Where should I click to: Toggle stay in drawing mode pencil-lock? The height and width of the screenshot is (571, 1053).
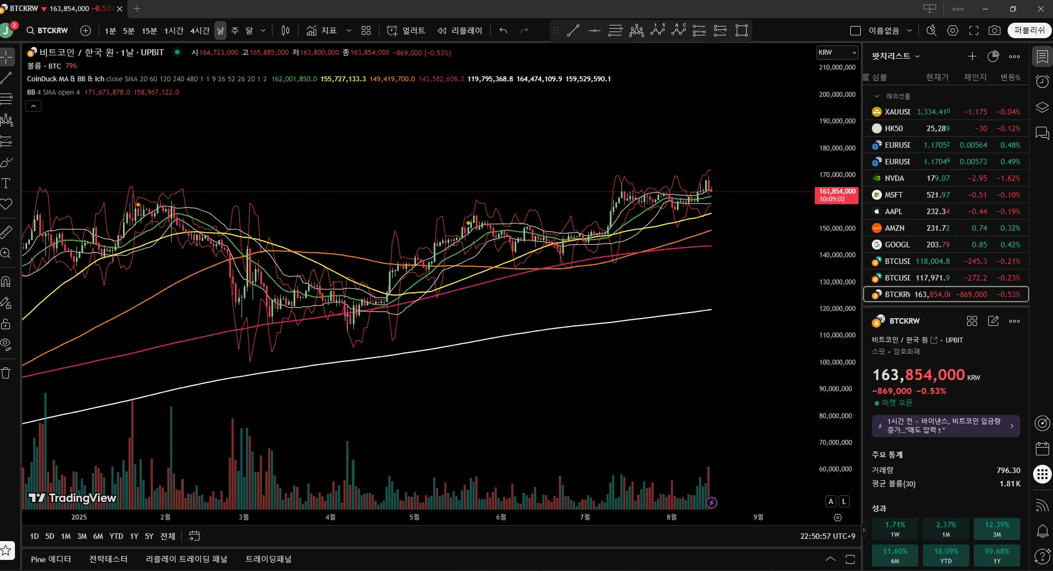[6, 303]
